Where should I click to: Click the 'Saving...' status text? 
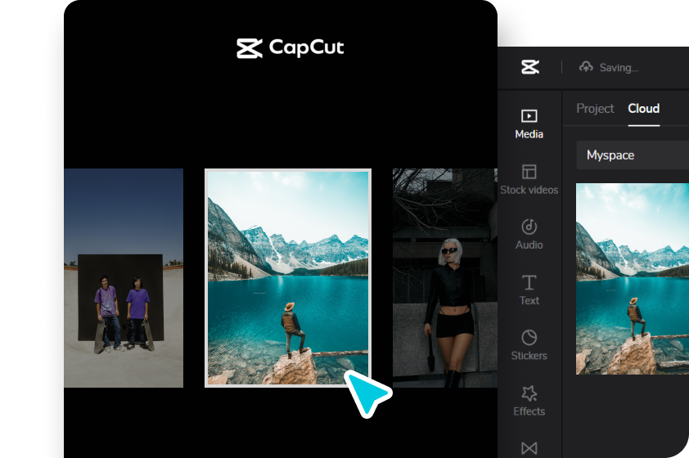click(x=619, y=68)
